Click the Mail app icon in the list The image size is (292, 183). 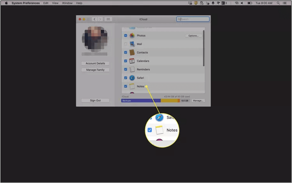pyautogui.click(x=132, y=44)
